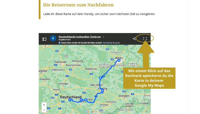Open the share map icon
The image size is (200, 114).
point(134,39)
